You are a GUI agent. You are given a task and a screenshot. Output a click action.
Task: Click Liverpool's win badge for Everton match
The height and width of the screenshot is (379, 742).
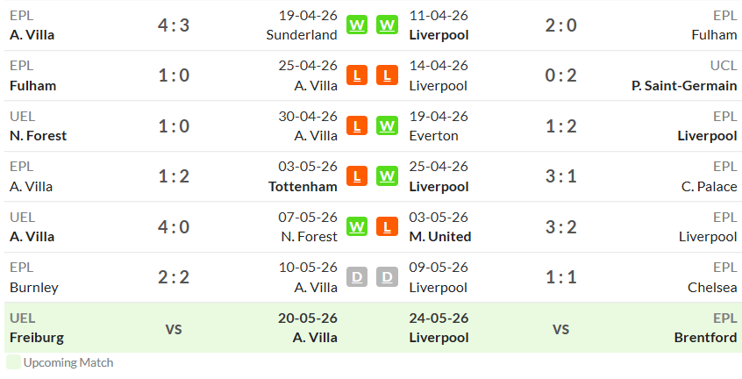(387, 125)
